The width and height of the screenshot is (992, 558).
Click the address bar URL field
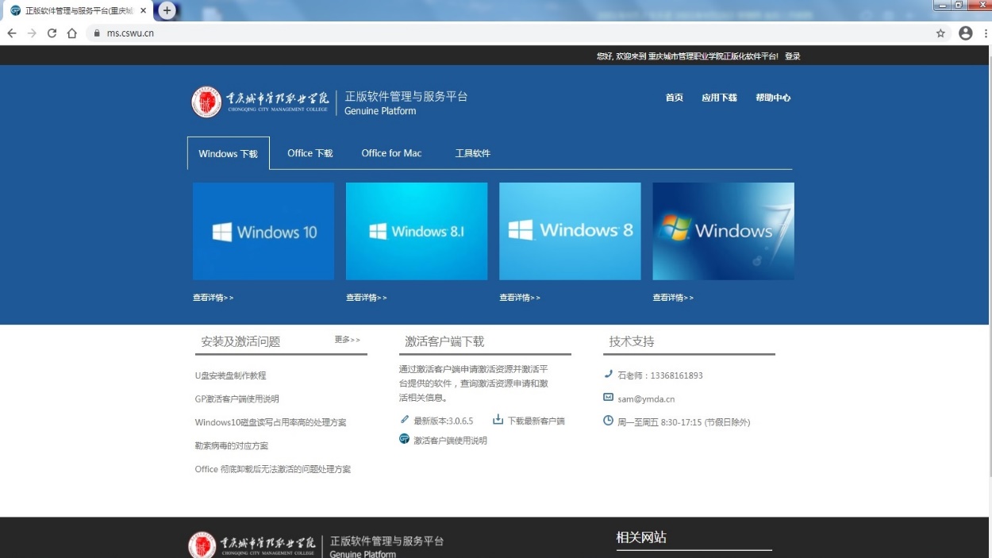click(x=508, y=33)
